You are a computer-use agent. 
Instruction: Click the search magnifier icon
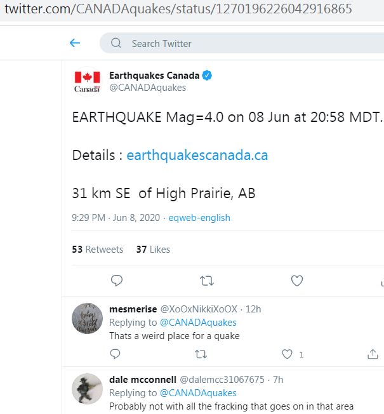pyautogui.click(x=116, y=43)
